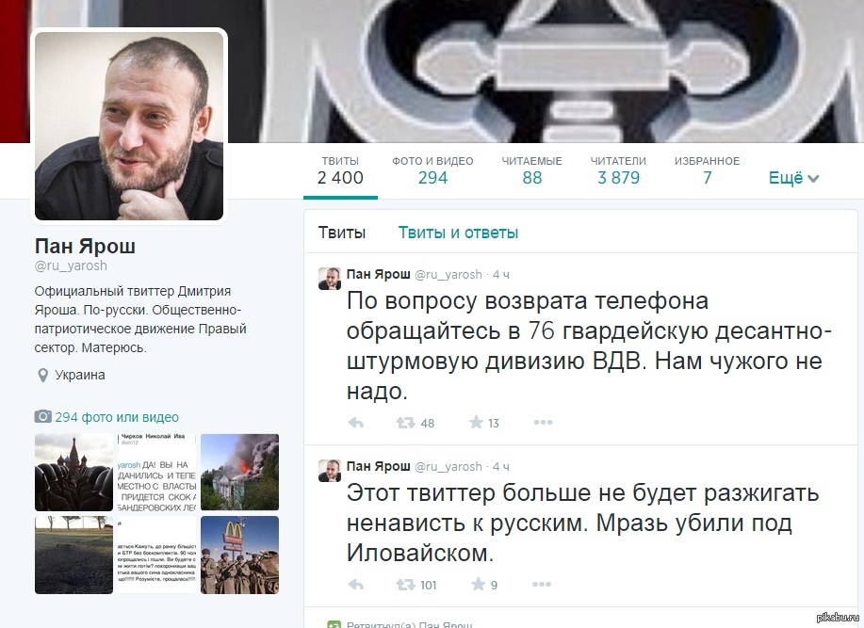View ЧИТАТЕЛИ 3 879 followers list

click(618, 170)
